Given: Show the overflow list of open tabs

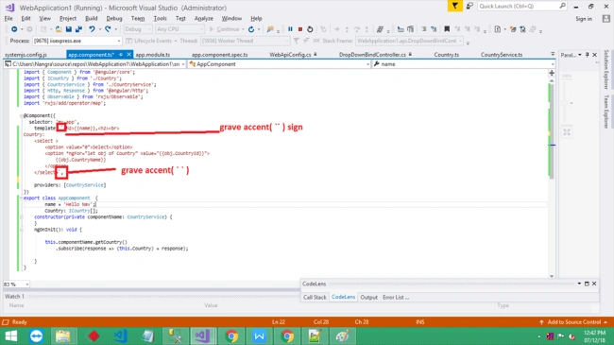Looking at the screenshot, I should click(x=553, y=54).
